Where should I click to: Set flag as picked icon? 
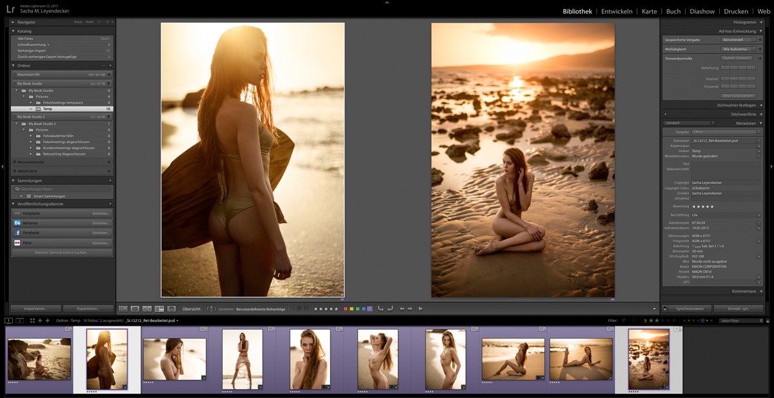(300, 309)
